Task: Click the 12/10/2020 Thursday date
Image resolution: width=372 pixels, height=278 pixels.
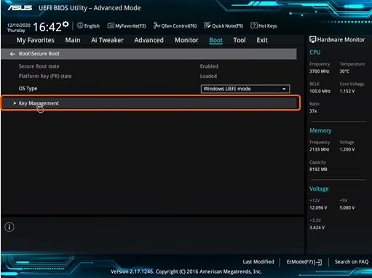Action: point(19,28)
